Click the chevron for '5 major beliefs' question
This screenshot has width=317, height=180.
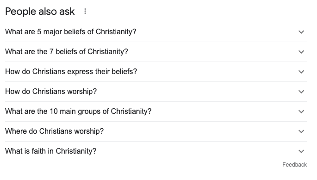pos(301,32)
